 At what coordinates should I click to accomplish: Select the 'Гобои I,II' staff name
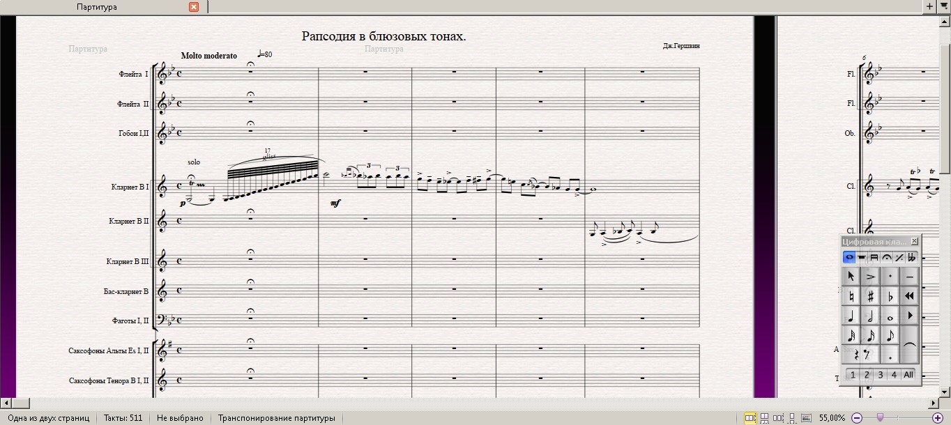pyautogui.click(x=133, y=133)
